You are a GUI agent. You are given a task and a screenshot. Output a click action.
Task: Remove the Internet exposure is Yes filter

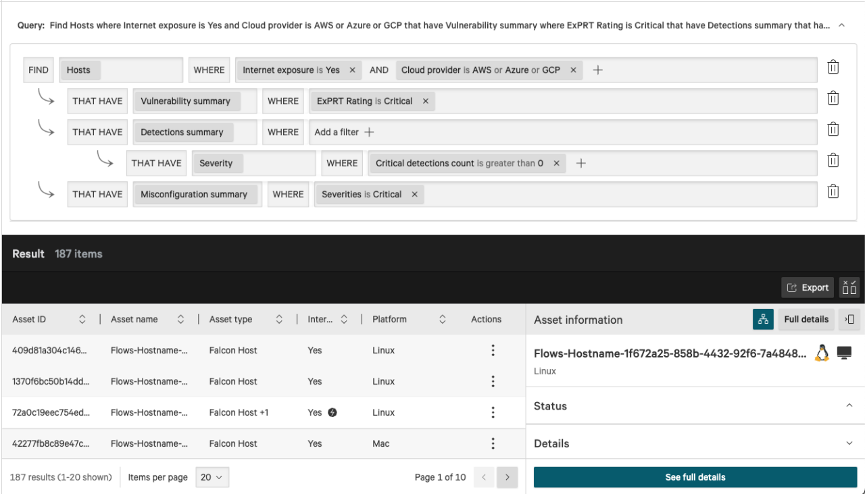tap(352, 70)
